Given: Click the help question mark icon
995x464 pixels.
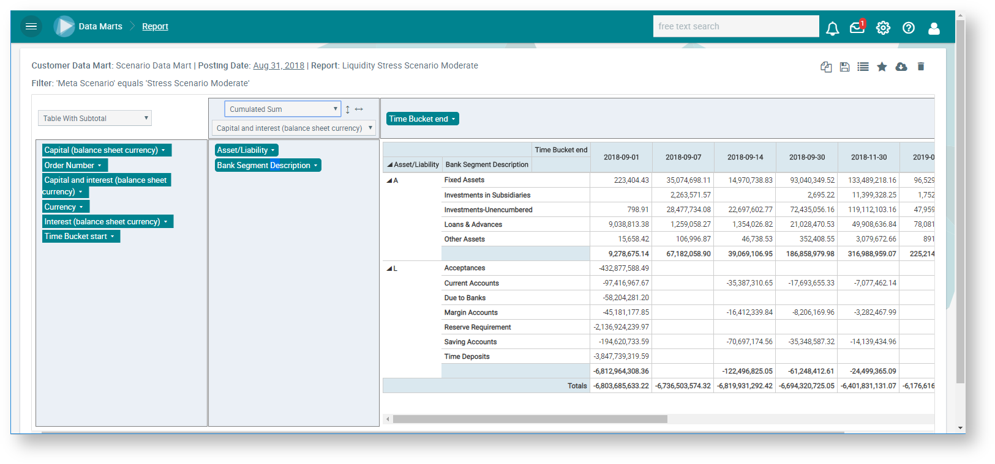Looking at the screenshot, I should pyautogui.click(x=909, y=28).
